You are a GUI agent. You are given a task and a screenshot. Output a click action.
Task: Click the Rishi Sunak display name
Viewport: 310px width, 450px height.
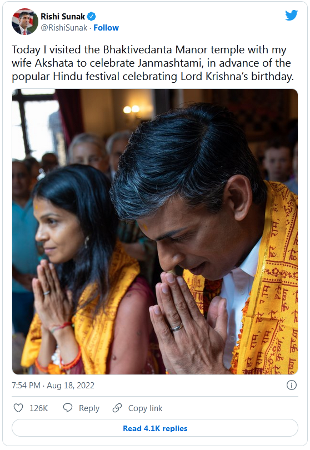click(x=63, y=17)
